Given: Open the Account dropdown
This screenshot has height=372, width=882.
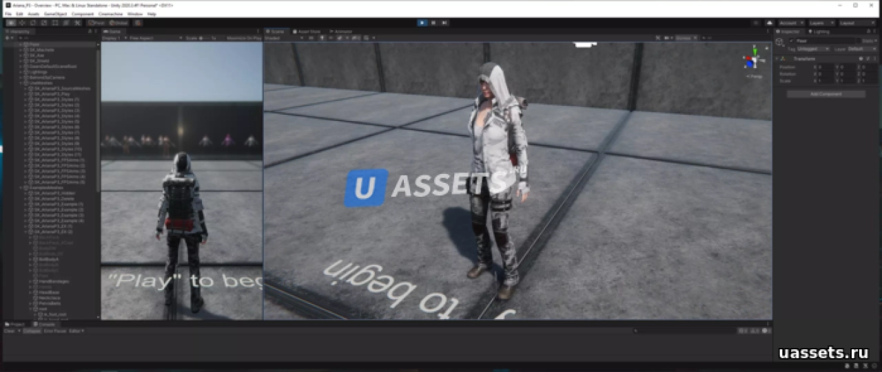Looking at the screenshot, I should pos(791,23).
